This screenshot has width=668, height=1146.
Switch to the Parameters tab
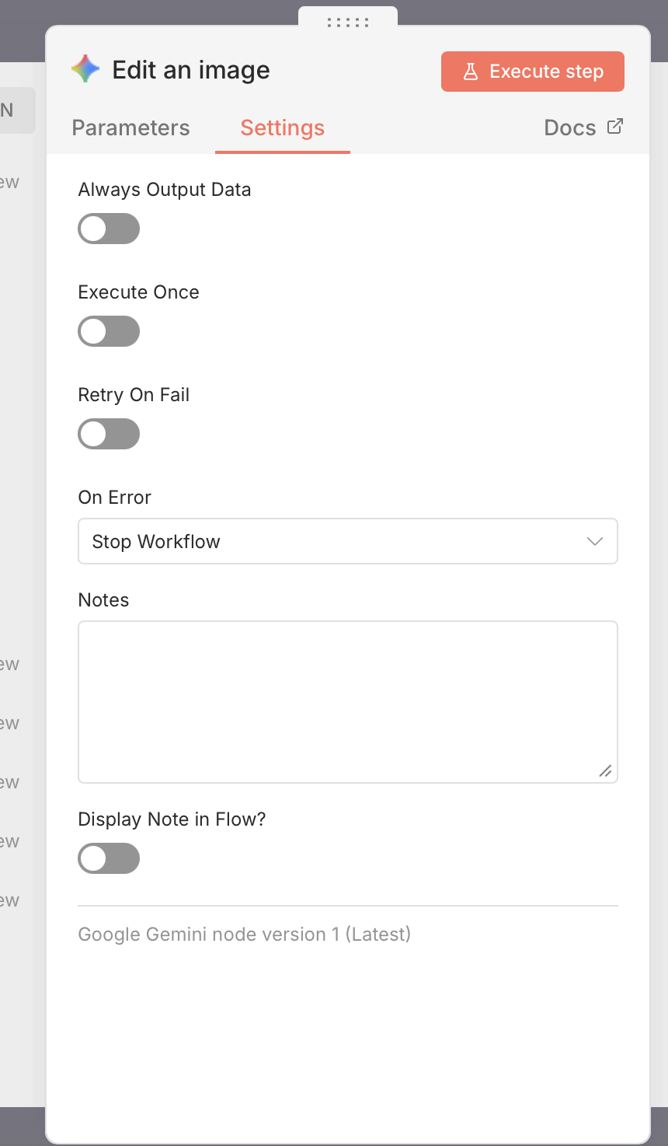(x=130, y=128)
